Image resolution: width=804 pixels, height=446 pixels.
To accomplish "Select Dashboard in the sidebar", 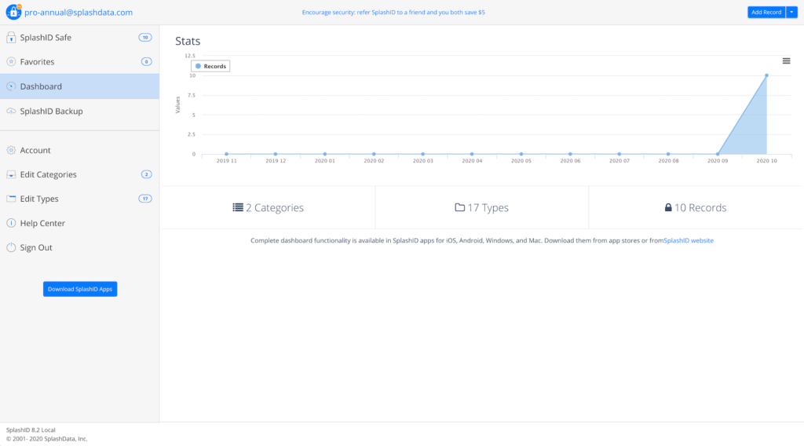I will click(x=41, y=86).
